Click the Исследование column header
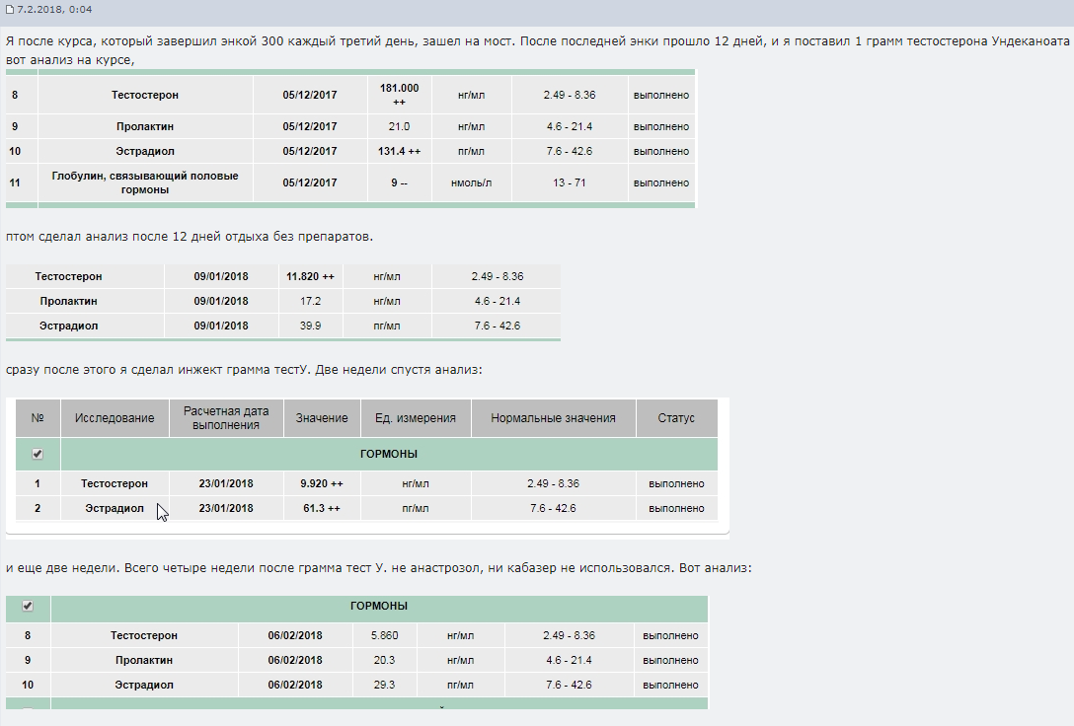 (x=115, y=418)
